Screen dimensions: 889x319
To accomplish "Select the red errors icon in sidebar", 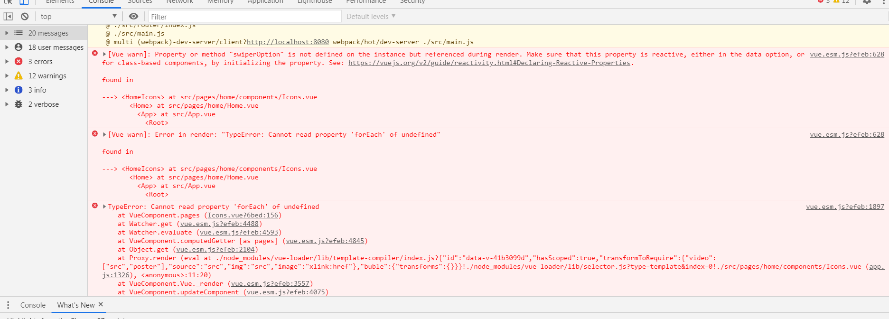I will [x=19, y=62].
